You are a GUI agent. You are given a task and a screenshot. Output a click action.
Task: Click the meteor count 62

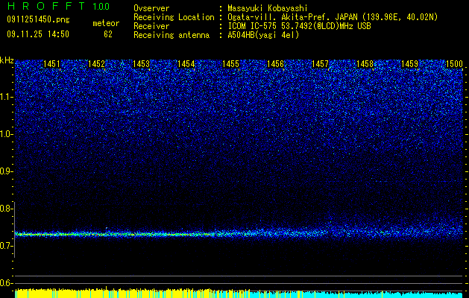pos(108,34)
